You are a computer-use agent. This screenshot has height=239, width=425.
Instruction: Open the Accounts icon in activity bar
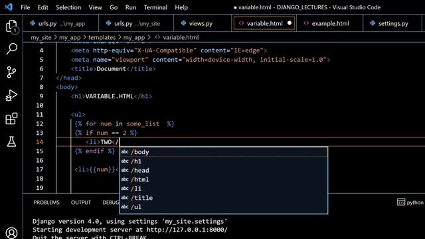(x=11, y=233)
